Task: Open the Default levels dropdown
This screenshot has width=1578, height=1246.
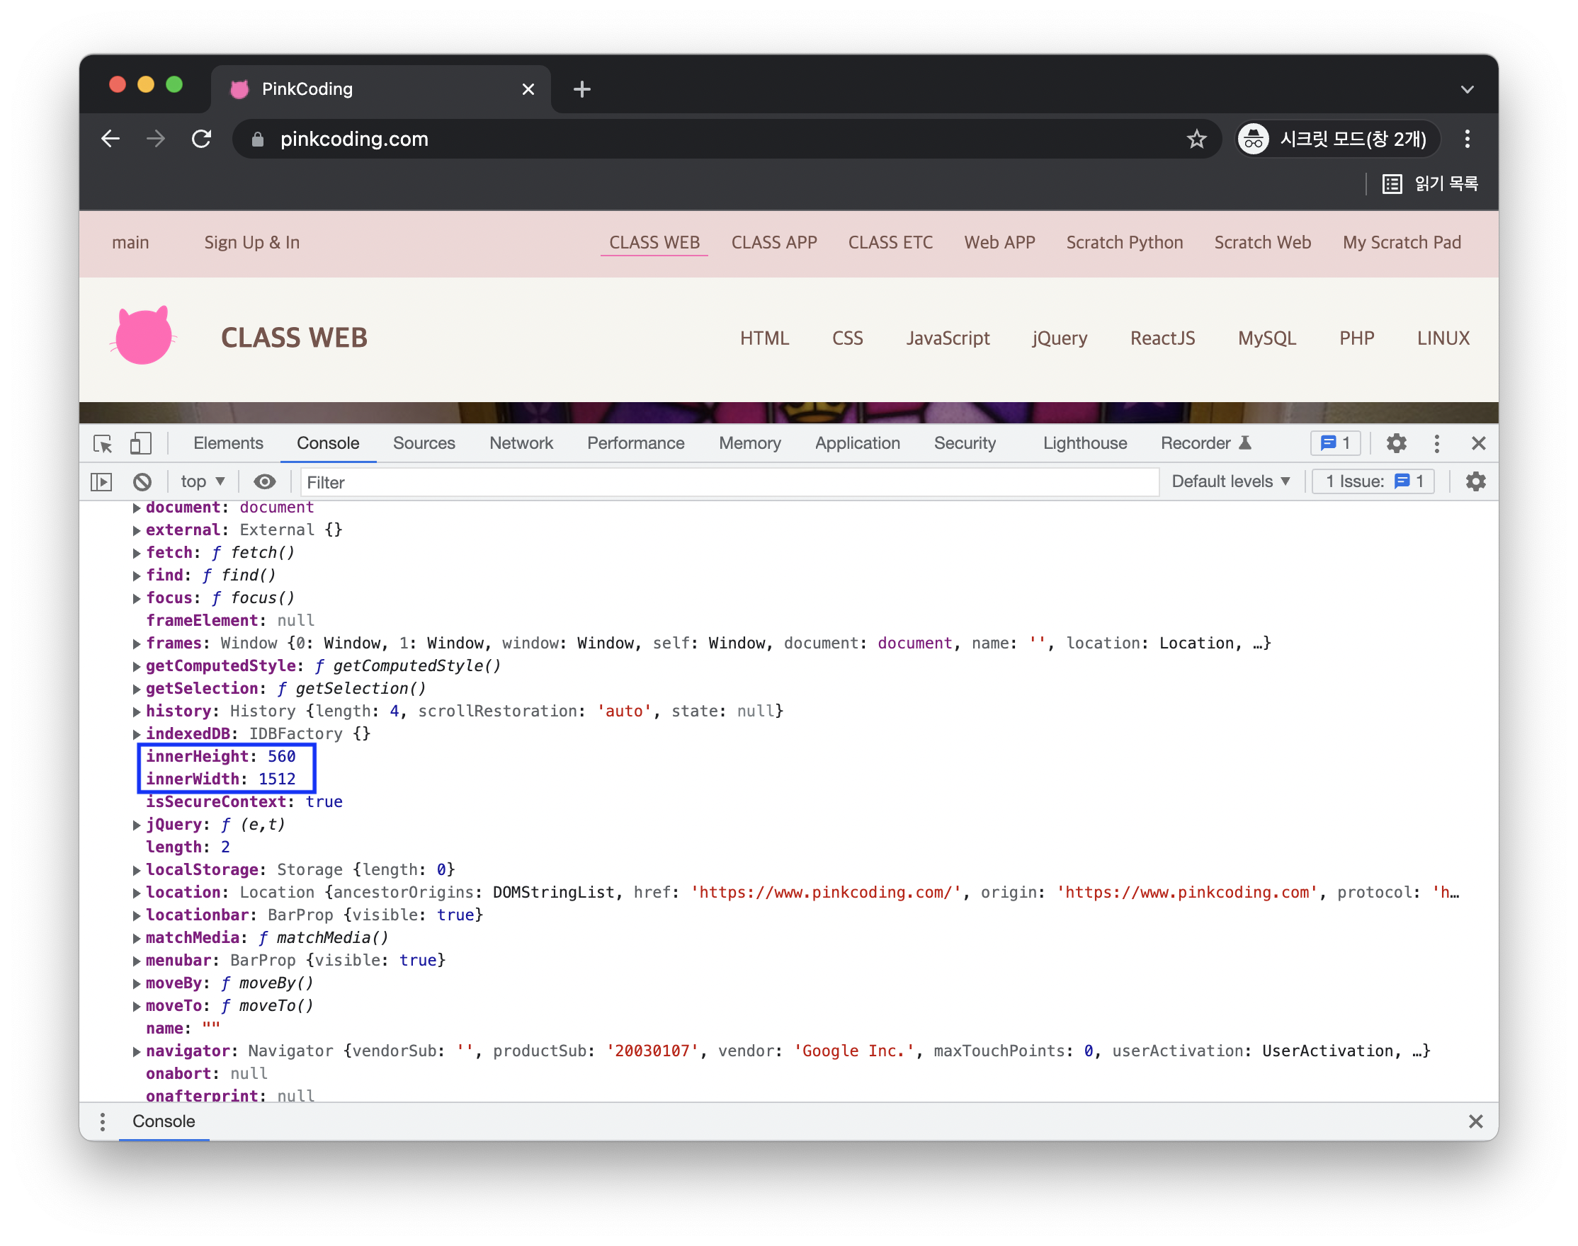Action: coord(1230,481)
